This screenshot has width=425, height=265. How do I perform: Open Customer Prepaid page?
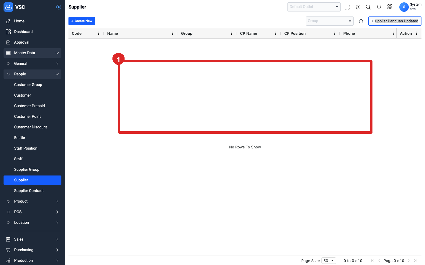coord(32,106)
